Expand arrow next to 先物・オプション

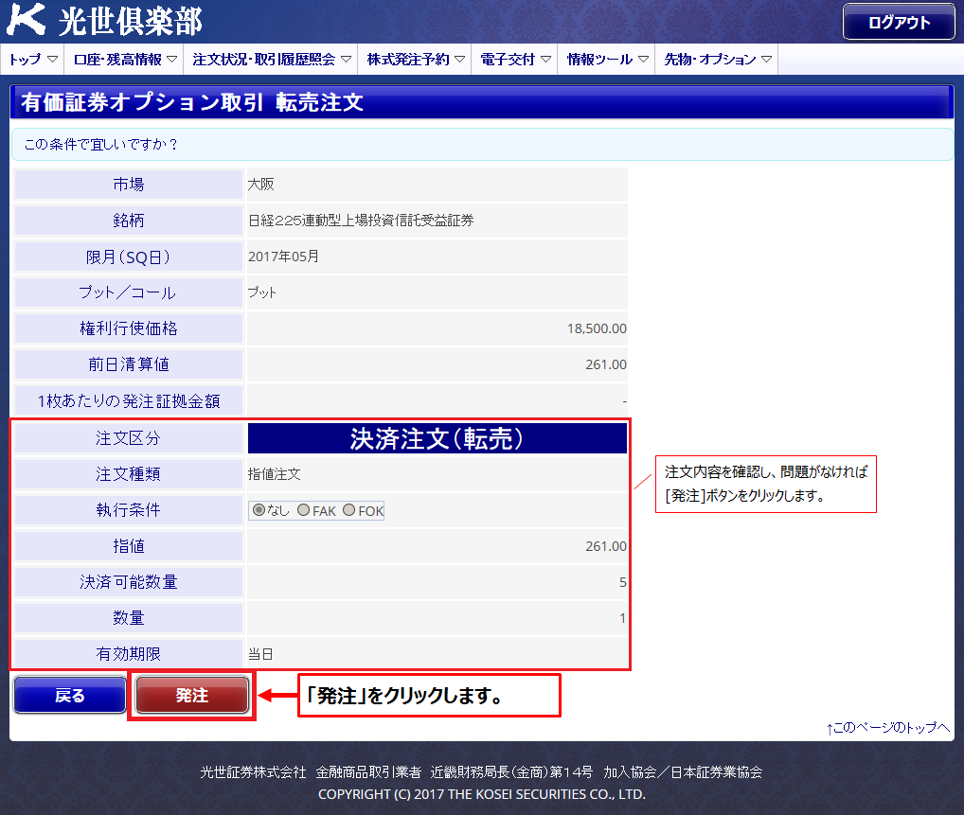pyautogui.click(x=766, y=59)
